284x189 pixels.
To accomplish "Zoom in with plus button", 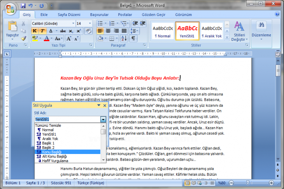I will [271, 183].
